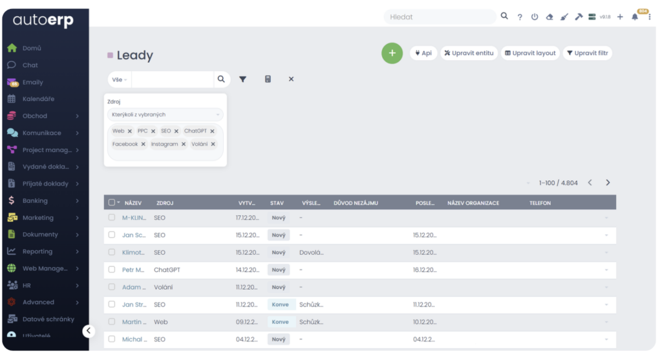
Task: Click the eraser icon in top toolbar
Action: coord(550,17)
